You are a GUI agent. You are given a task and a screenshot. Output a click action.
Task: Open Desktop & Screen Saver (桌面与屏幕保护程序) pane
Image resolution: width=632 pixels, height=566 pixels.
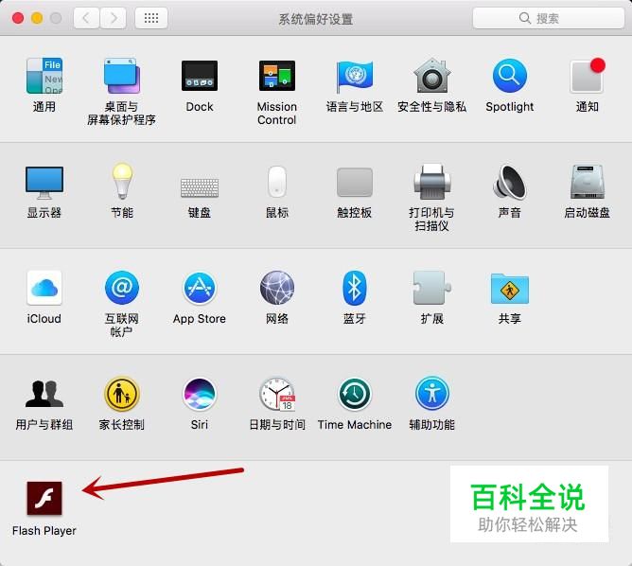click(122, 76)
